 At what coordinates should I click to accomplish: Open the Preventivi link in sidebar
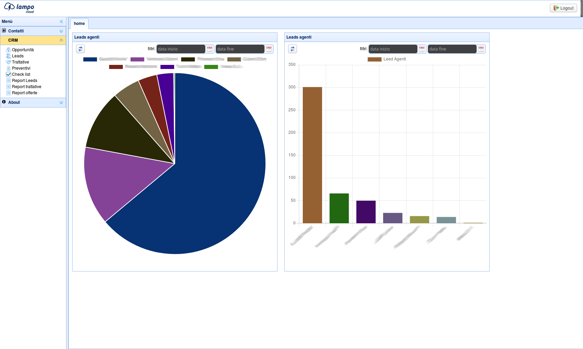pos(21,68)
